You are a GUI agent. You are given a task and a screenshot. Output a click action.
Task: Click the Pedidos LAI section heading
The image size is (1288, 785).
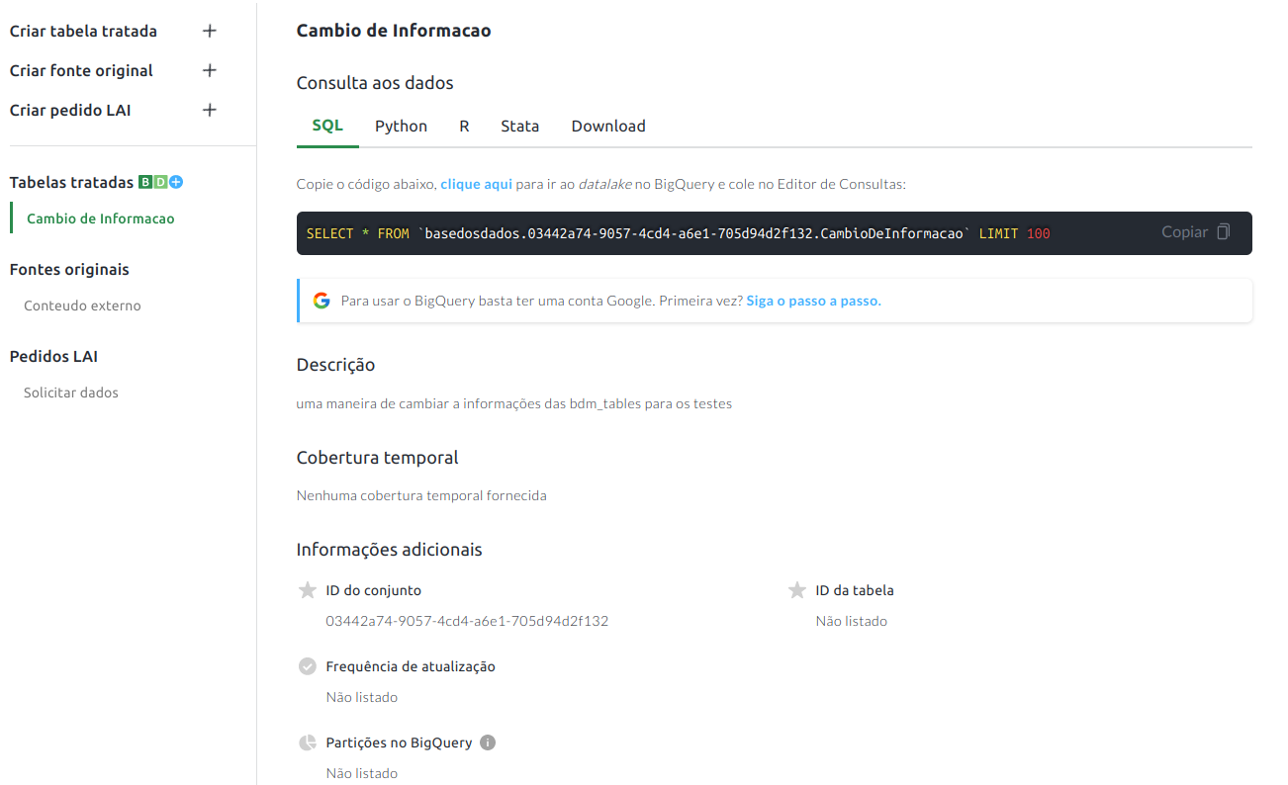(x=53, y=356)
